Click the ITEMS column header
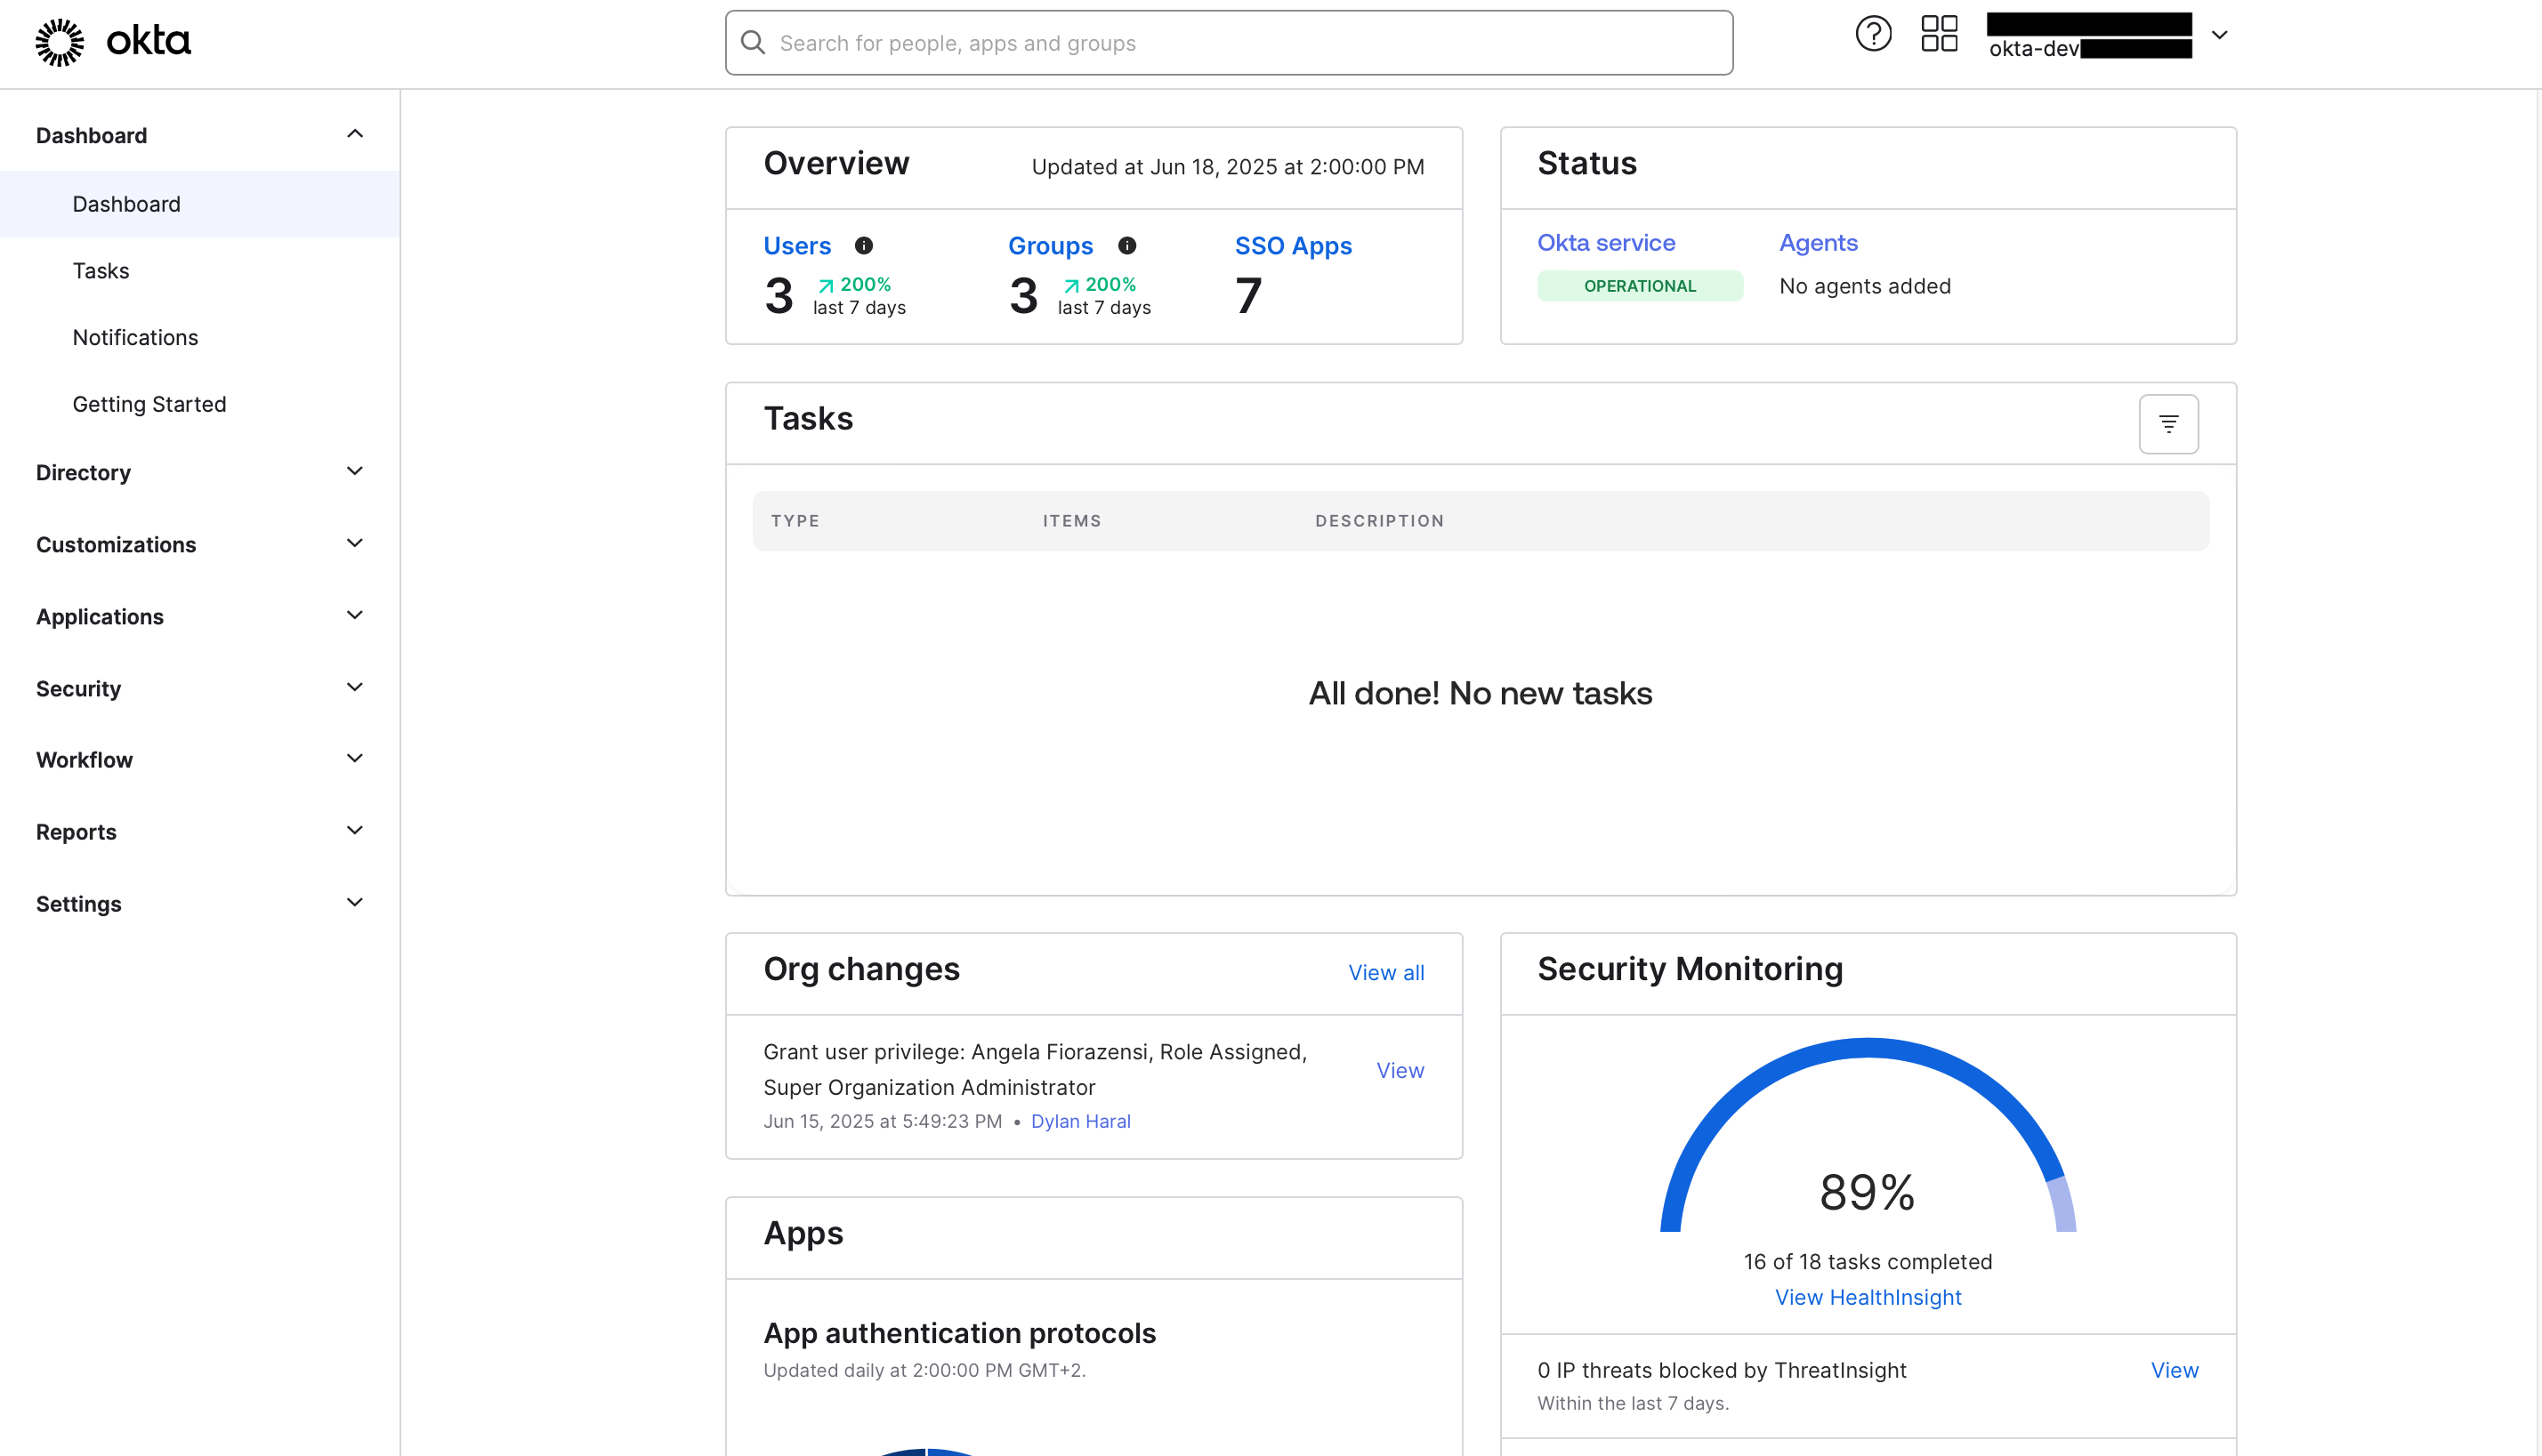 point(1071,521)
